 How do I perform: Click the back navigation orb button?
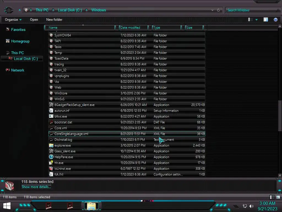[9, 10]
